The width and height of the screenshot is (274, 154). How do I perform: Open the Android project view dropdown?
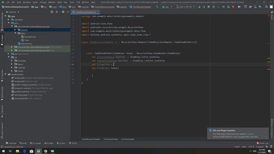tap(12, 12)
